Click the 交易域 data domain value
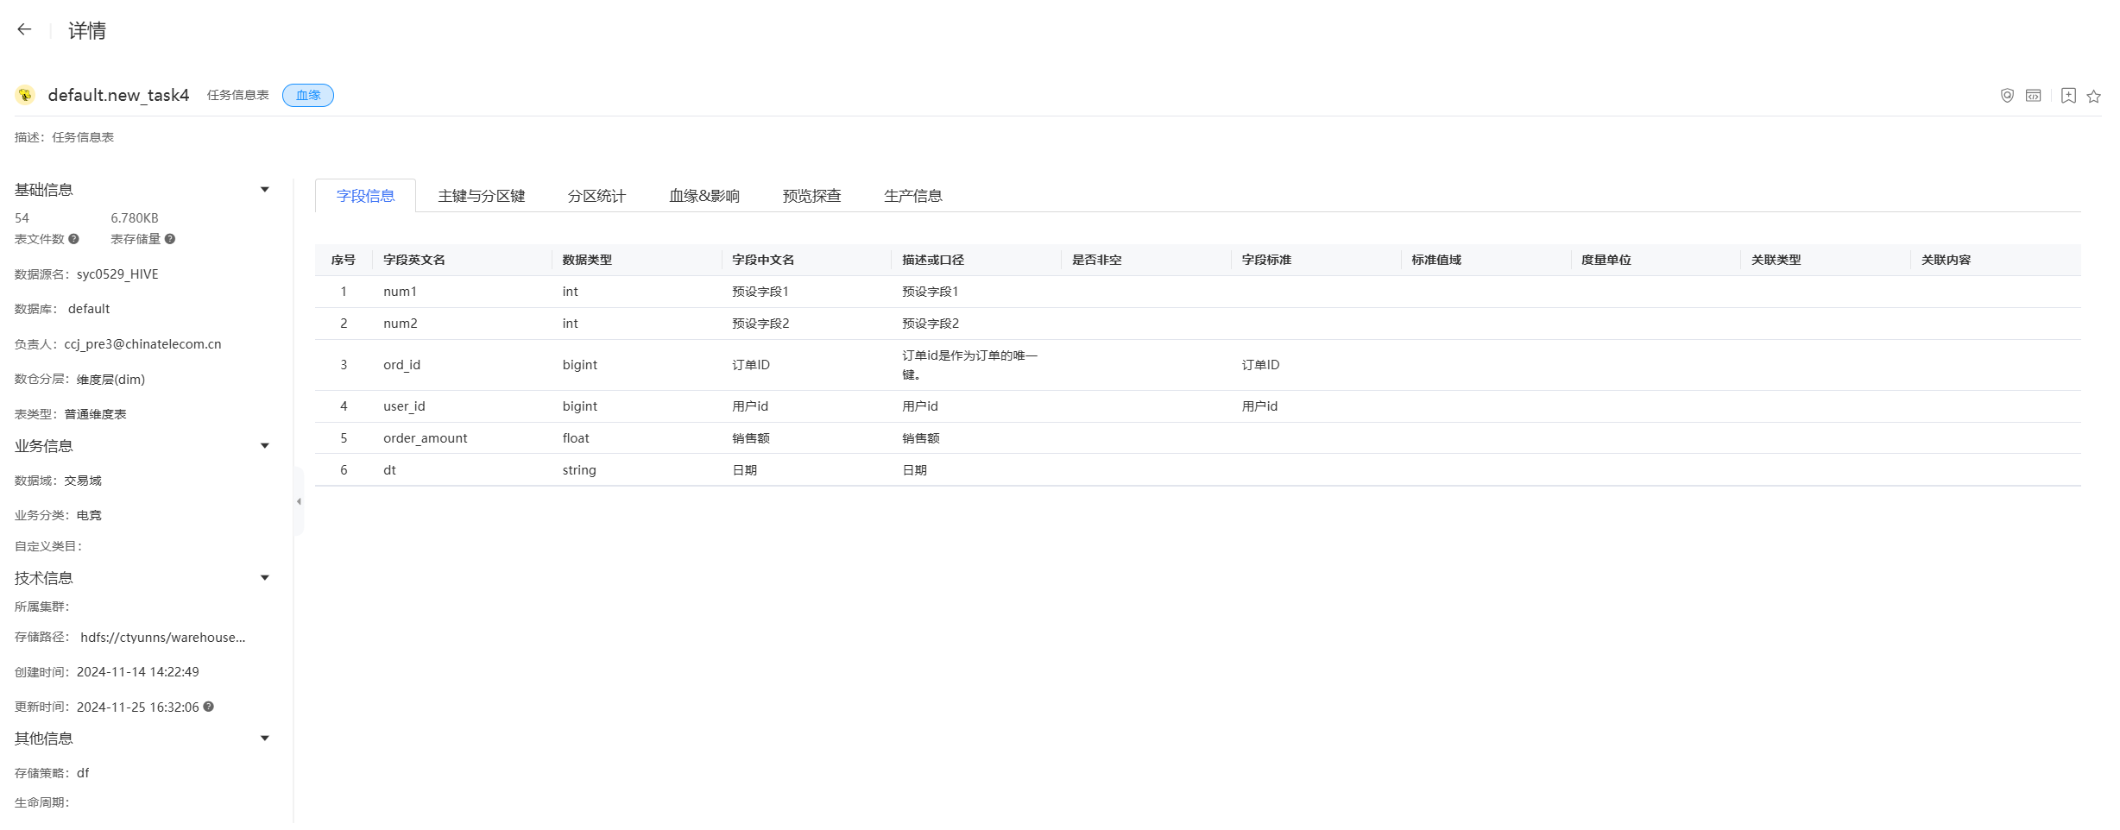 [x=83, y=481]
